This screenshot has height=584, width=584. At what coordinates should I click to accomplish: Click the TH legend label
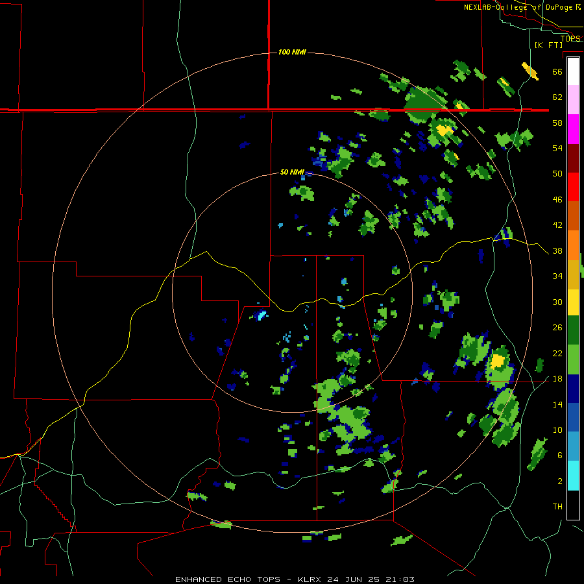coord(557,507)
